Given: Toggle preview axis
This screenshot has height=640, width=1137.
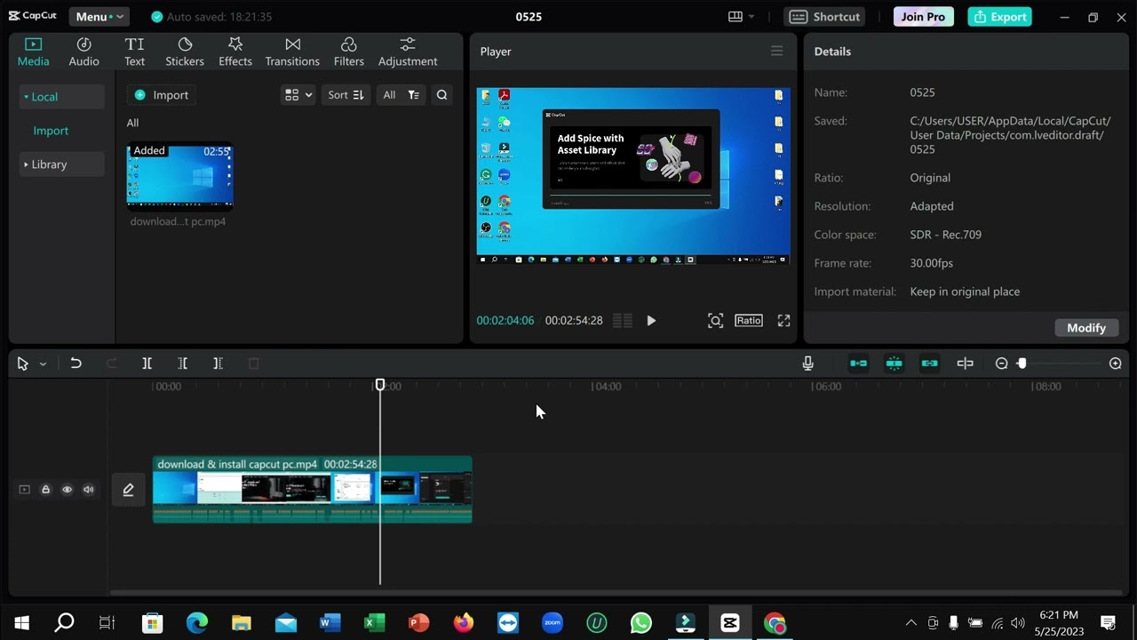Looking at the screenshot, I should pyautogui.click(x=965, y=364).
